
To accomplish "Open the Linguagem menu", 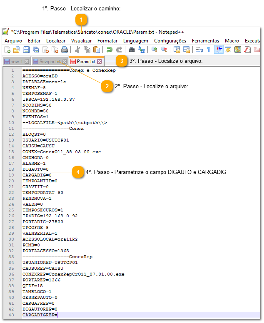I will 136,41.
